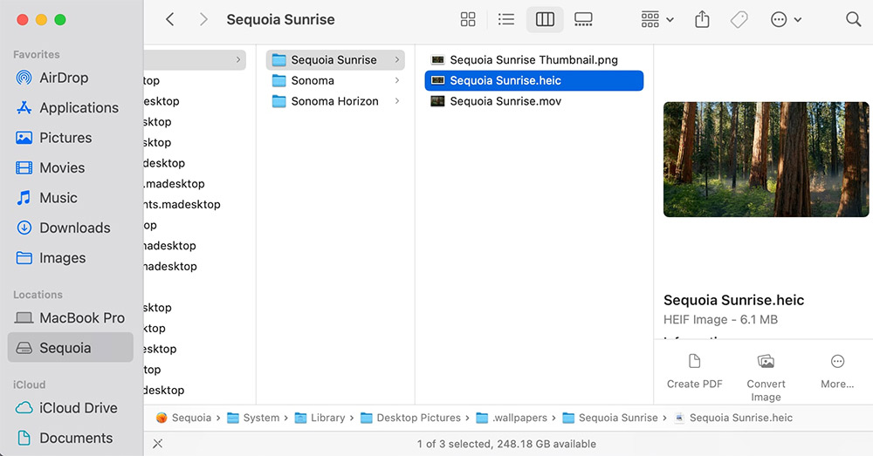This screenshot has width=873, height=456.
Task: Click HEIF Image - 6.1 MB info text
Action: 720,320
